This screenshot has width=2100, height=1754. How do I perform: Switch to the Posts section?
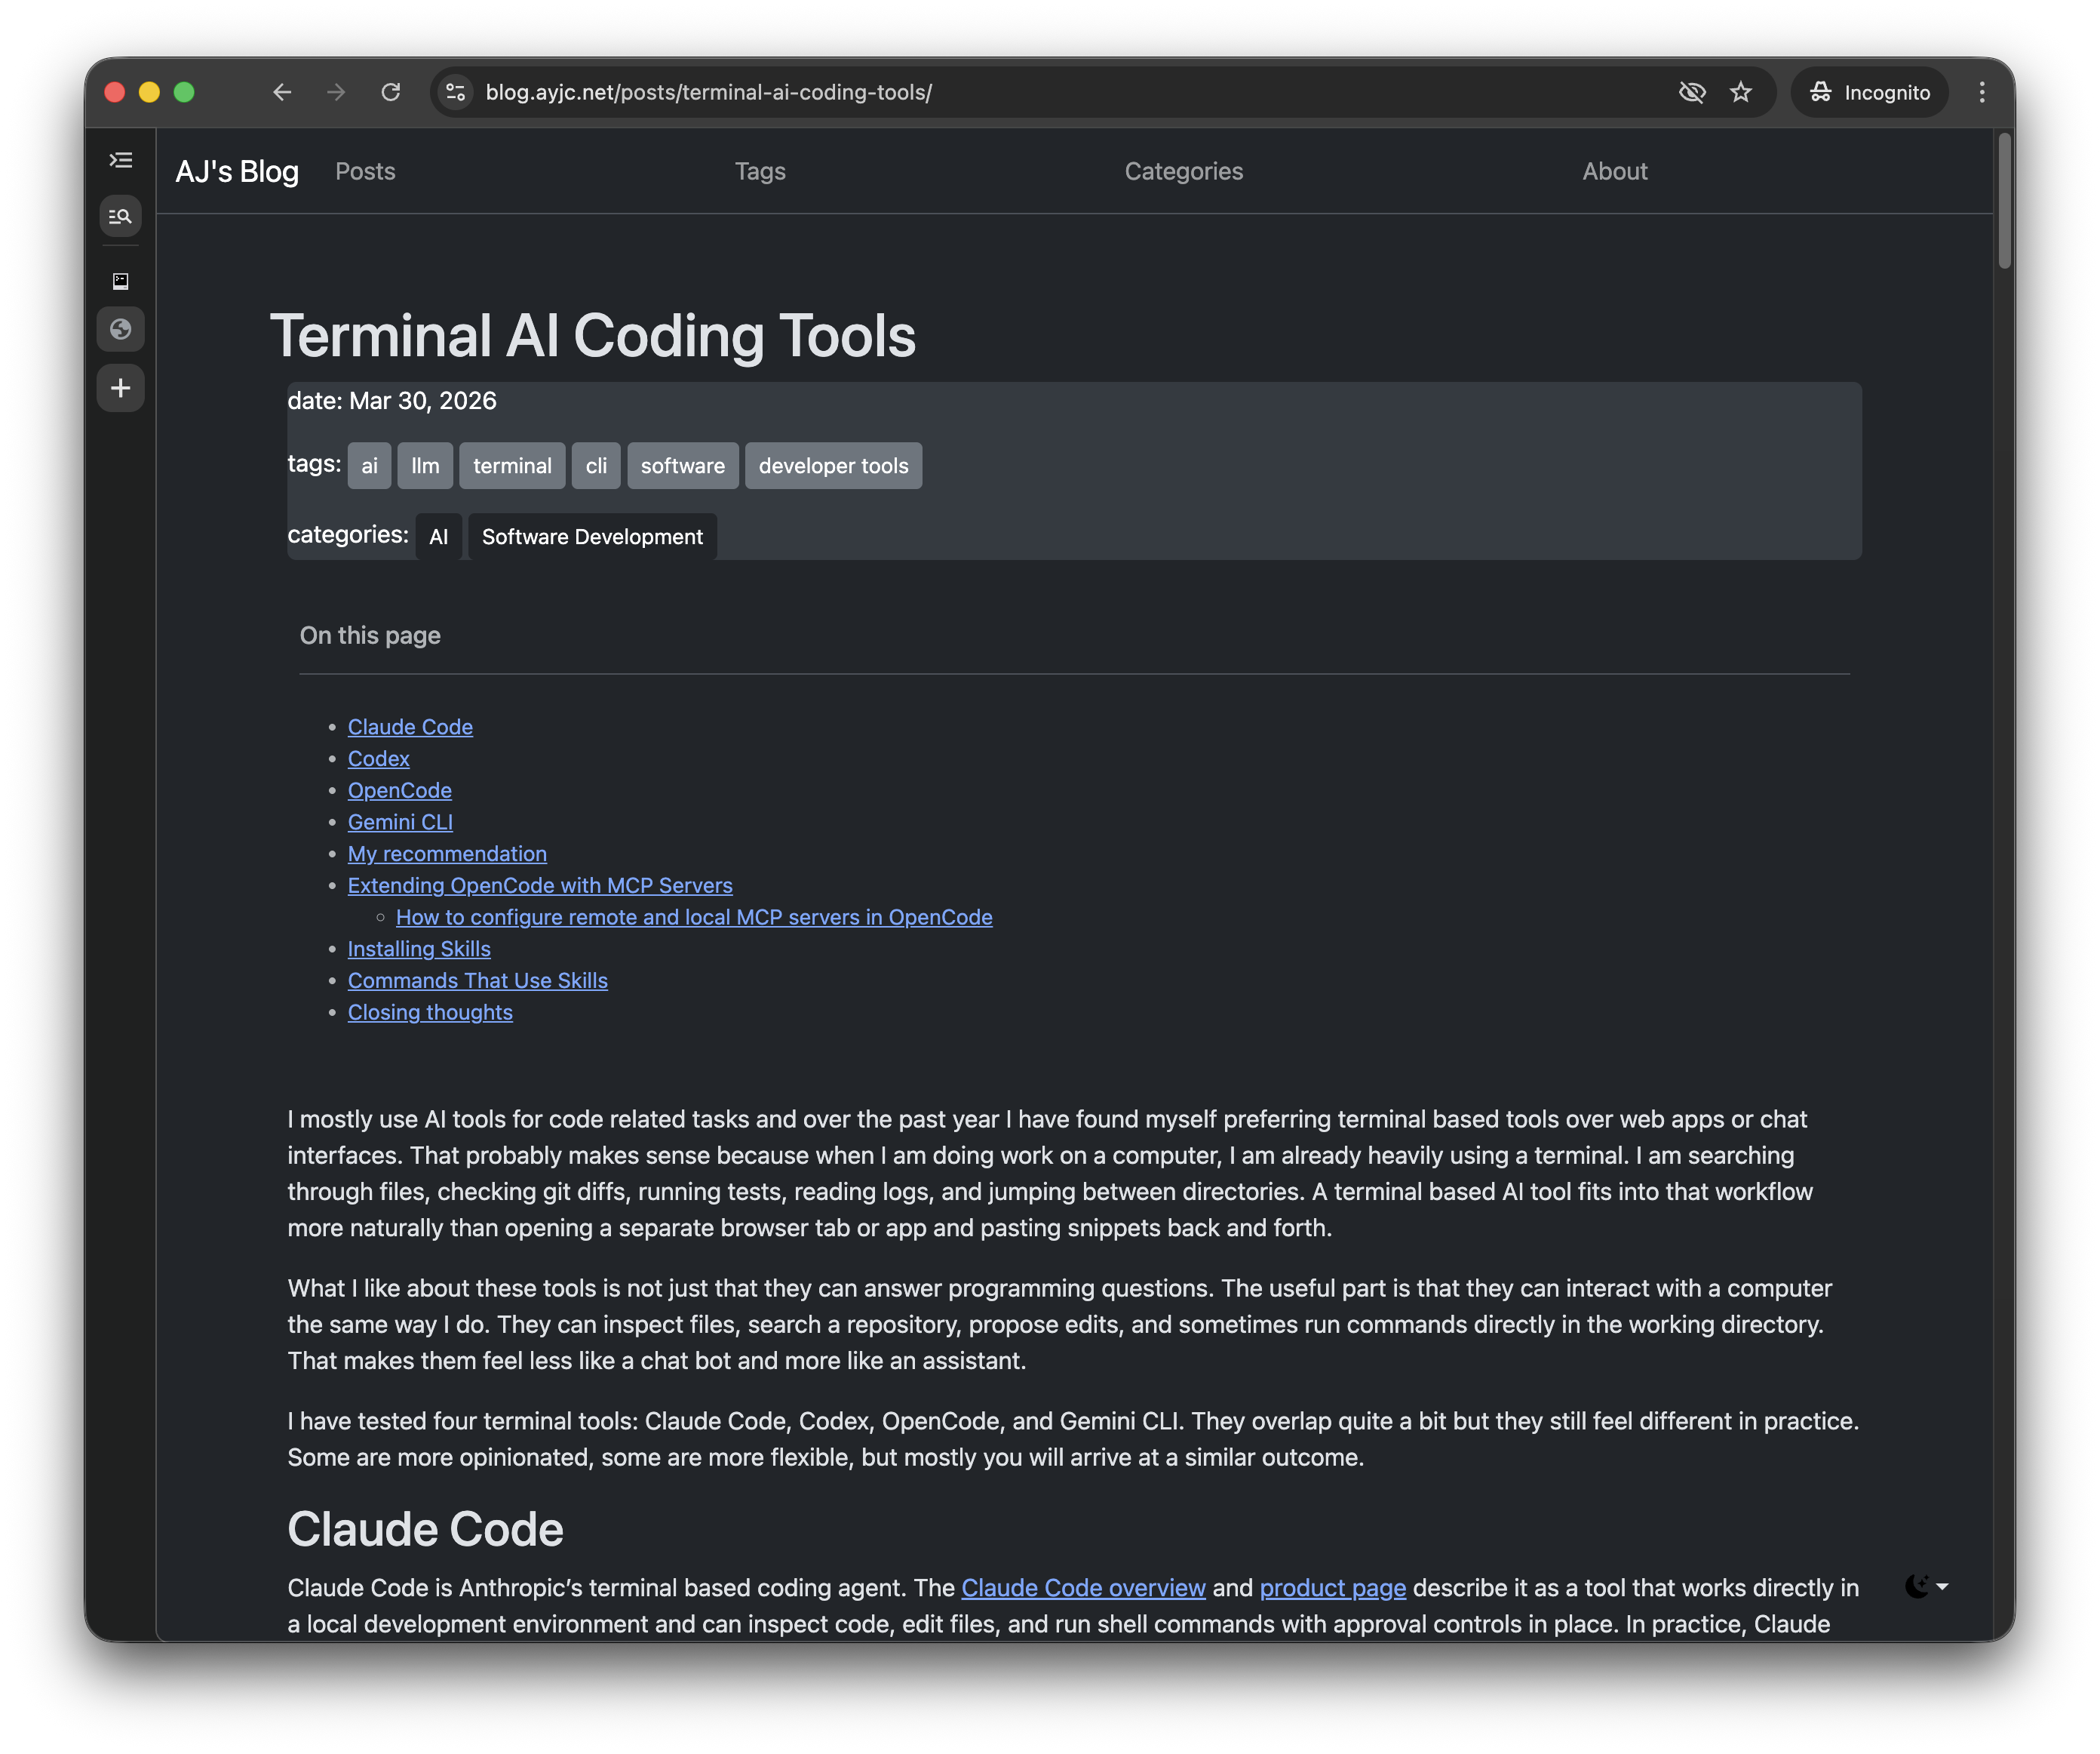tap(365, 171)
